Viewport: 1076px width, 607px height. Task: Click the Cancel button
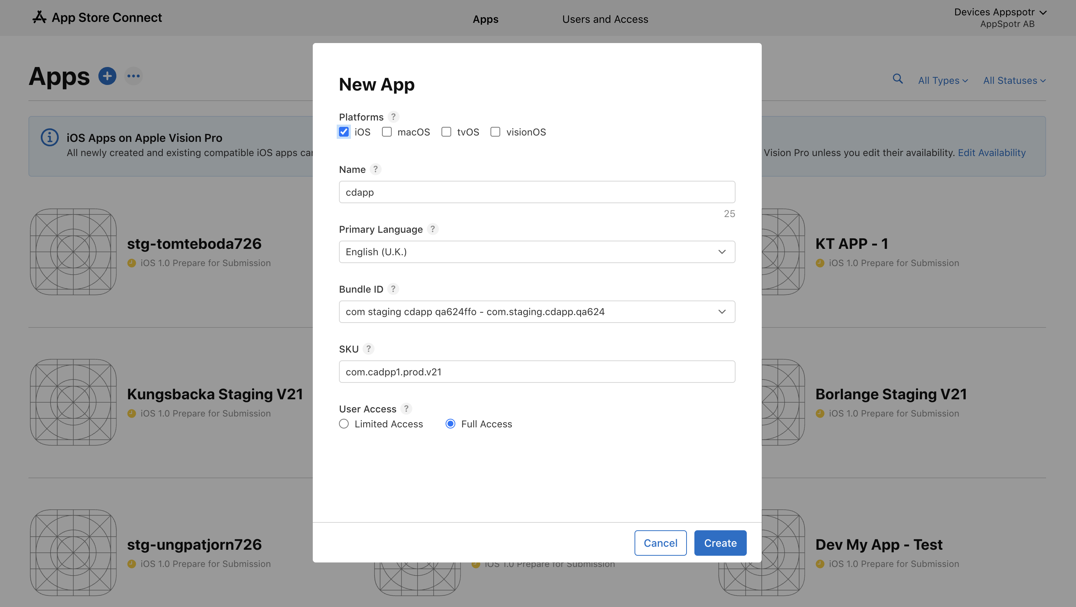click(x=660, y=543)
